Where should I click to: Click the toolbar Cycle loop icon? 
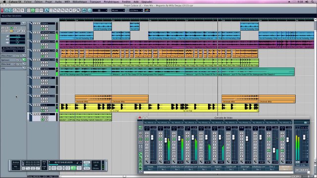point(41,10)
